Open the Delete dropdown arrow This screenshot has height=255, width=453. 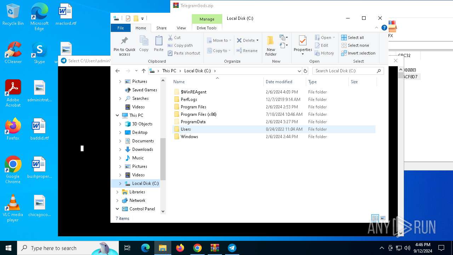pos(257,40)
